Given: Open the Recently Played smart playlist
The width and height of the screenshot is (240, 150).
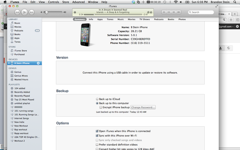Looking at the screenshot, I should 22,96.
